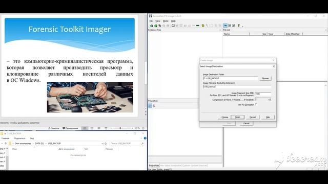Viewport: 328px width, 184px height.
Task: Click alphabetical sort icon in Properties panel
Action: 154,106
